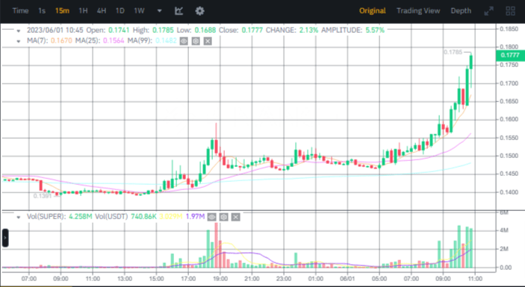Remove the MA indicator with X

pos(208,41)
